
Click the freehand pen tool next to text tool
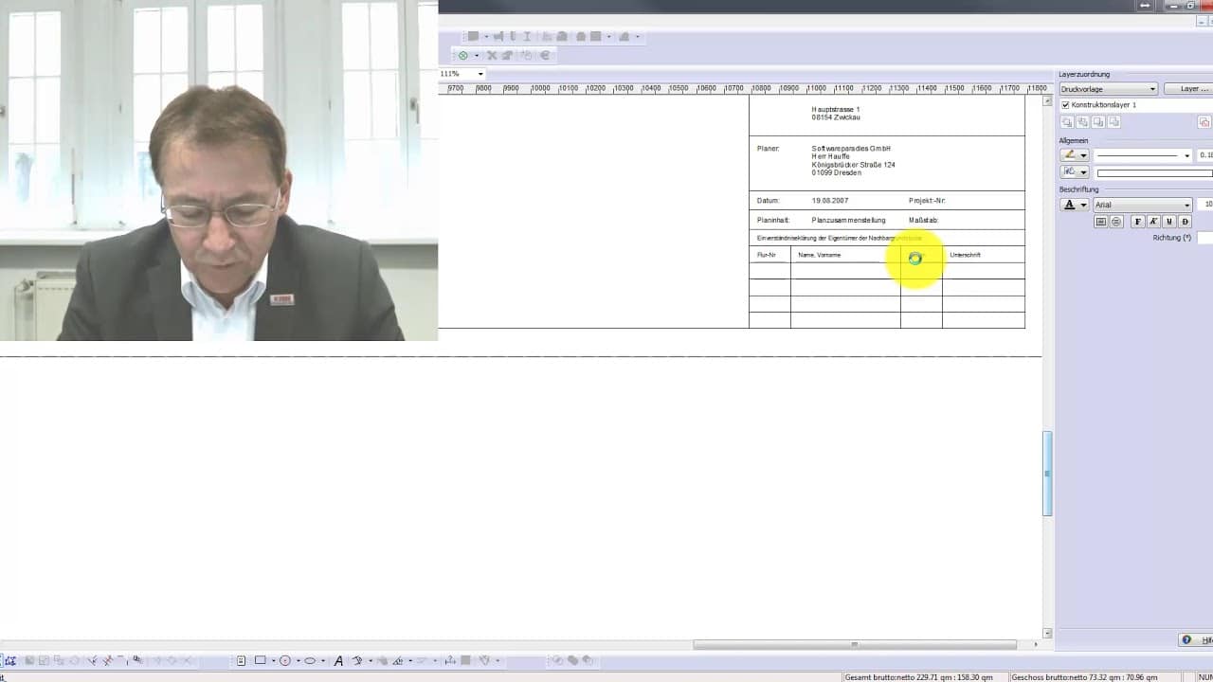point(357,660)
